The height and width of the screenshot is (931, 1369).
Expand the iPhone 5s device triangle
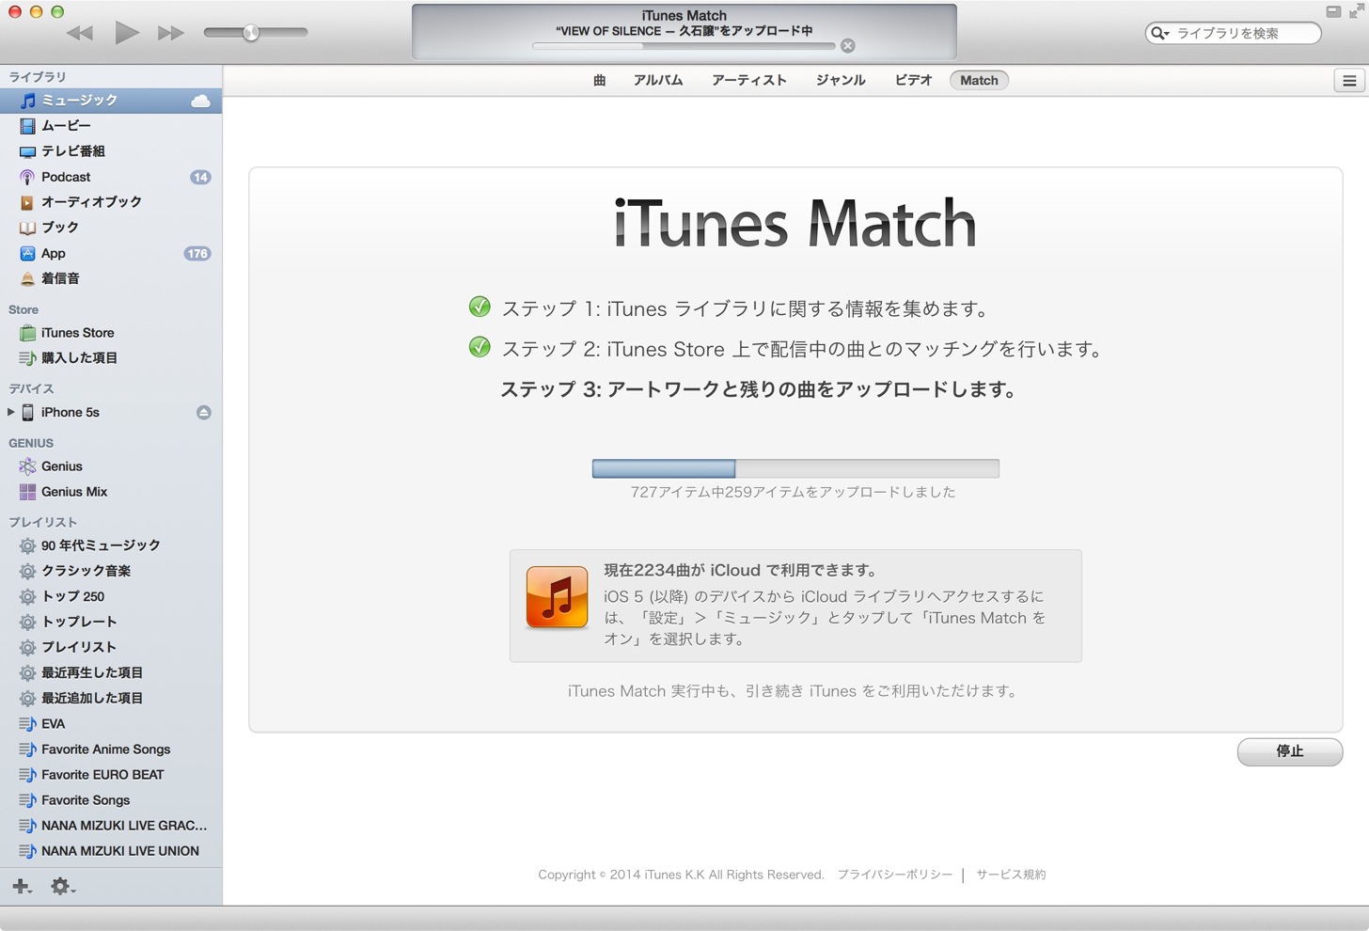[x=10, y=412]
